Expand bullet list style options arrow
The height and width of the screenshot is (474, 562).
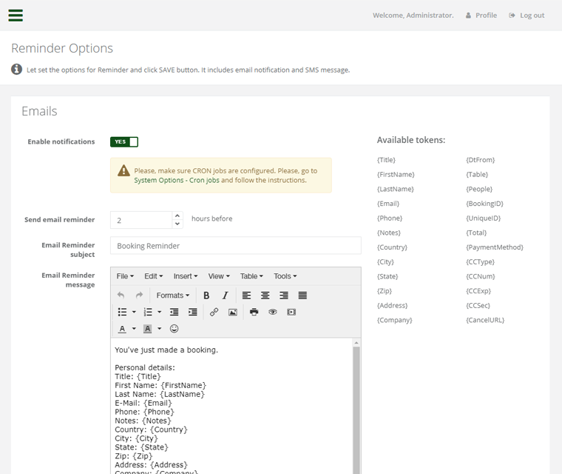tap(134, 312)
